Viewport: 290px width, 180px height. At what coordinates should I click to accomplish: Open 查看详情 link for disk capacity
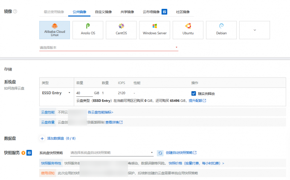pos(114,122)
